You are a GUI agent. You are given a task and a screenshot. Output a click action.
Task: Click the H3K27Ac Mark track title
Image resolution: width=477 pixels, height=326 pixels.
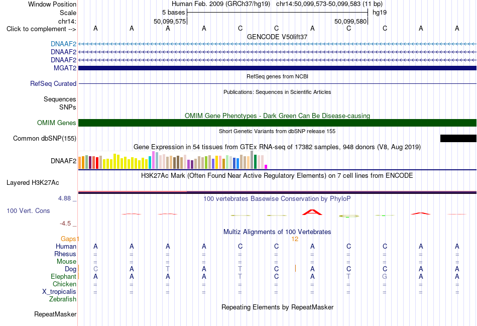pyautogui.click(x=277, y=176)
